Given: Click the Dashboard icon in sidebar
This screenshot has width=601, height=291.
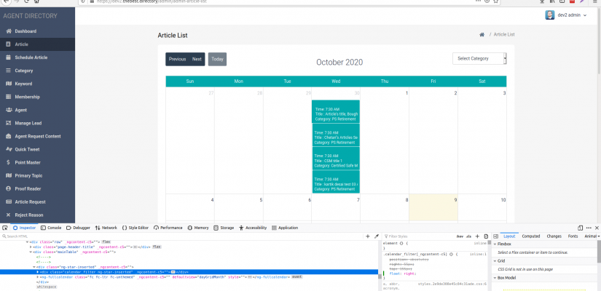Looking at the screenshot, I should pyautogui.click(x=7, y=31).
